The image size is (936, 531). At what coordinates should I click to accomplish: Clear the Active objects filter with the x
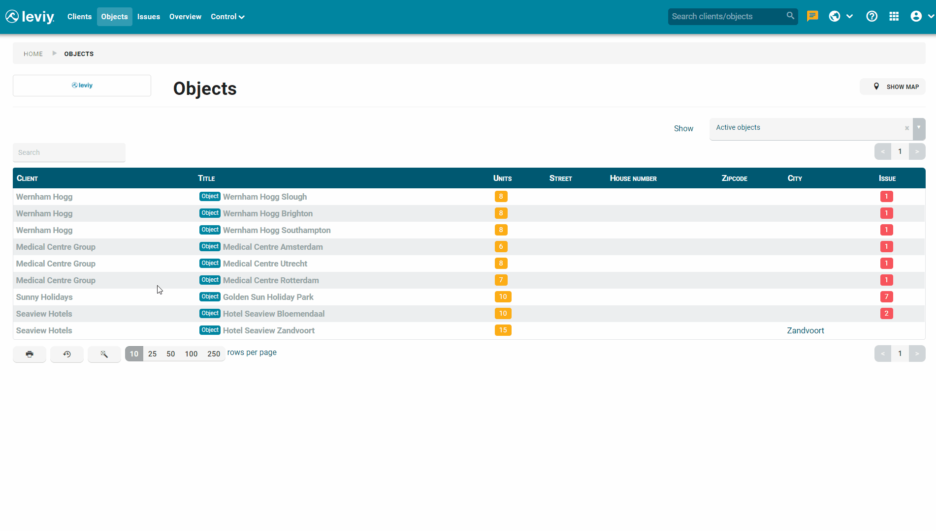click(906, 128)
